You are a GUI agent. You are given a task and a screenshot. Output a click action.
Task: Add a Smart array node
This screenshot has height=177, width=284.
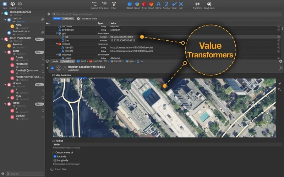click(151, 4)
